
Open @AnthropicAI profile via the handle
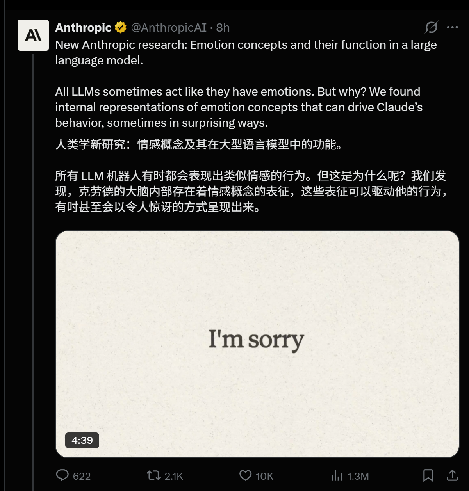pos(169,28)
